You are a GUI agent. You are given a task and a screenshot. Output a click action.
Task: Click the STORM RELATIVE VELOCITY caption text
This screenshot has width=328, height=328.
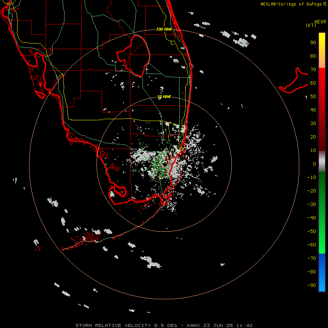(113, 325)
